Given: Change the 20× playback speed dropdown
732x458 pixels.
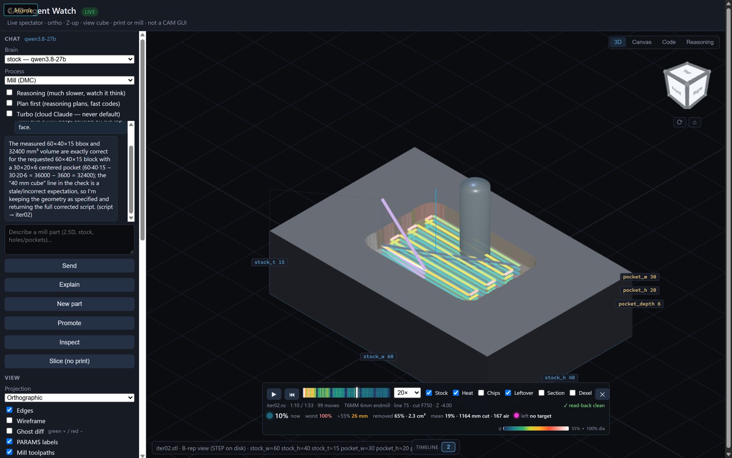Looking at the screenshot, I should (407, 393).
